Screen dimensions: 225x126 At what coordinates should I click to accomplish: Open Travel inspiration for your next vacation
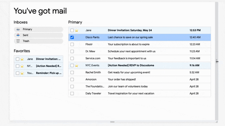click(x=131, y=94)
